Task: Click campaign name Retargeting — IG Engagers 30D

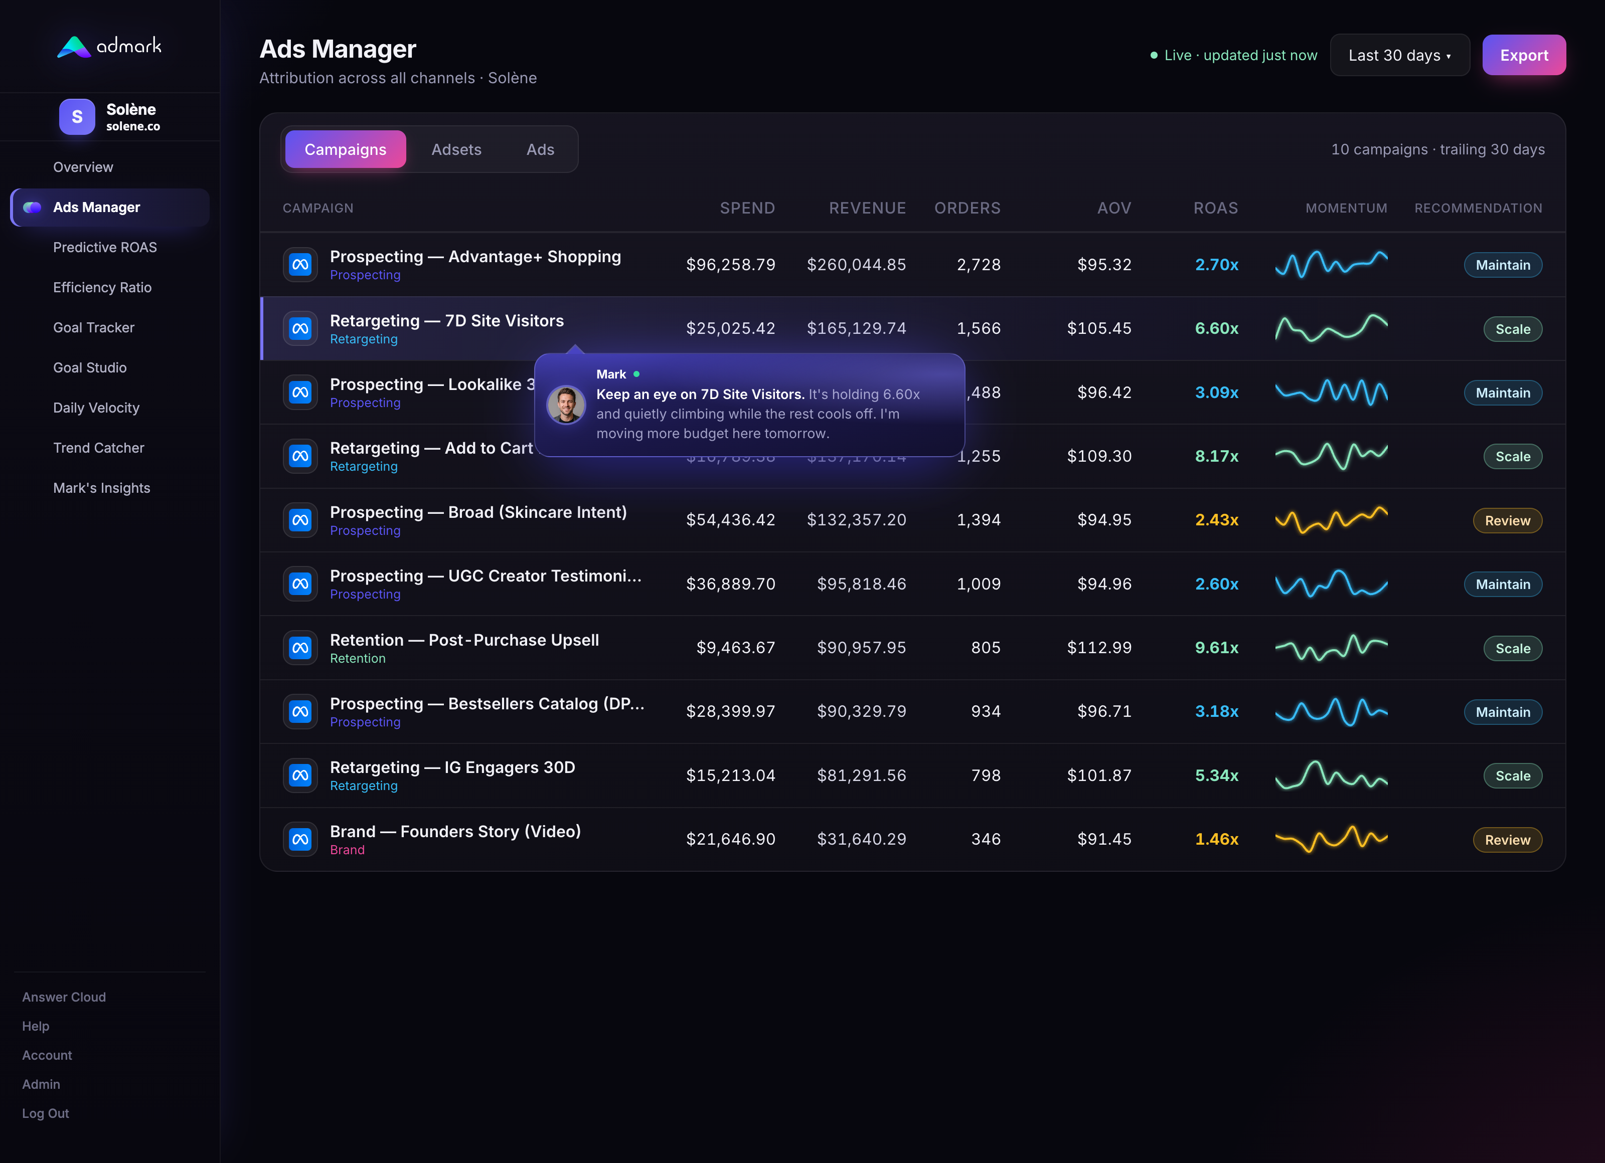Action: (452, 767)
